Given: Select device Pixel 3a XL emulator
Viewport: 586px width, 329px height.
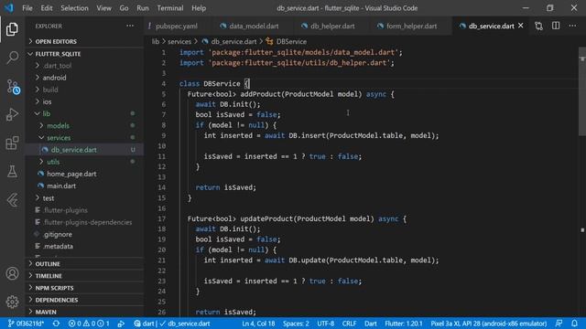Looking at the screenshot, I should tap(488, 324).
